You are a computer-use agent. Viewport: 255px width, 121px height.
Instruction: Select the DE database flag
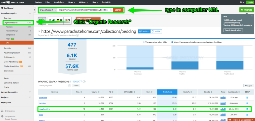[59, 20]
